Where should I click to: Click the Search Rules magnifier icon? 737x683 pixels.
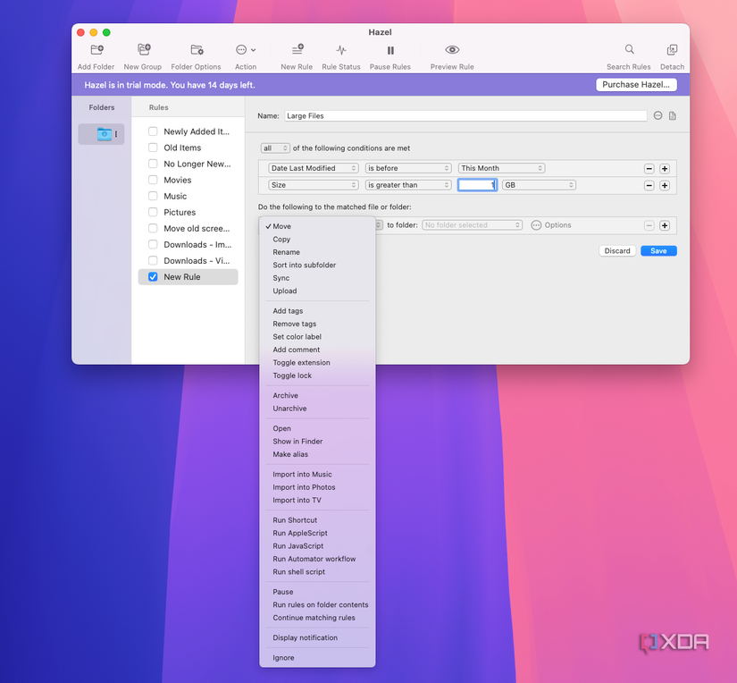630,49
